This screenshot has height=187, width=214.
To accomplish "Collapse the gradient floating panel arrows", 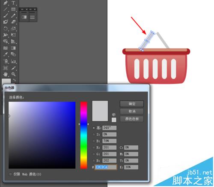I will click(x=22, y=9).
